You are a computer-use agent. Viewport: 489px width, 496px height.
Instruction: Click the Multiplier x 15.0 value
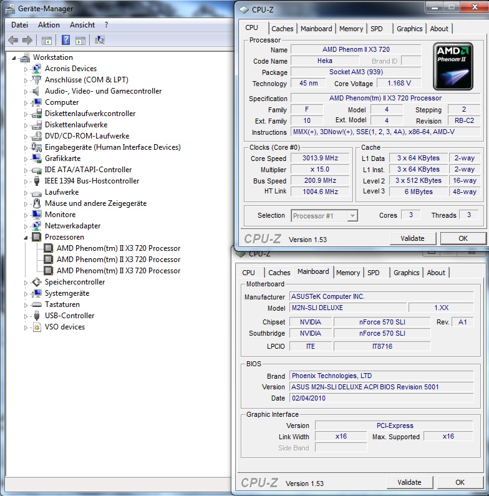point(320,169)
